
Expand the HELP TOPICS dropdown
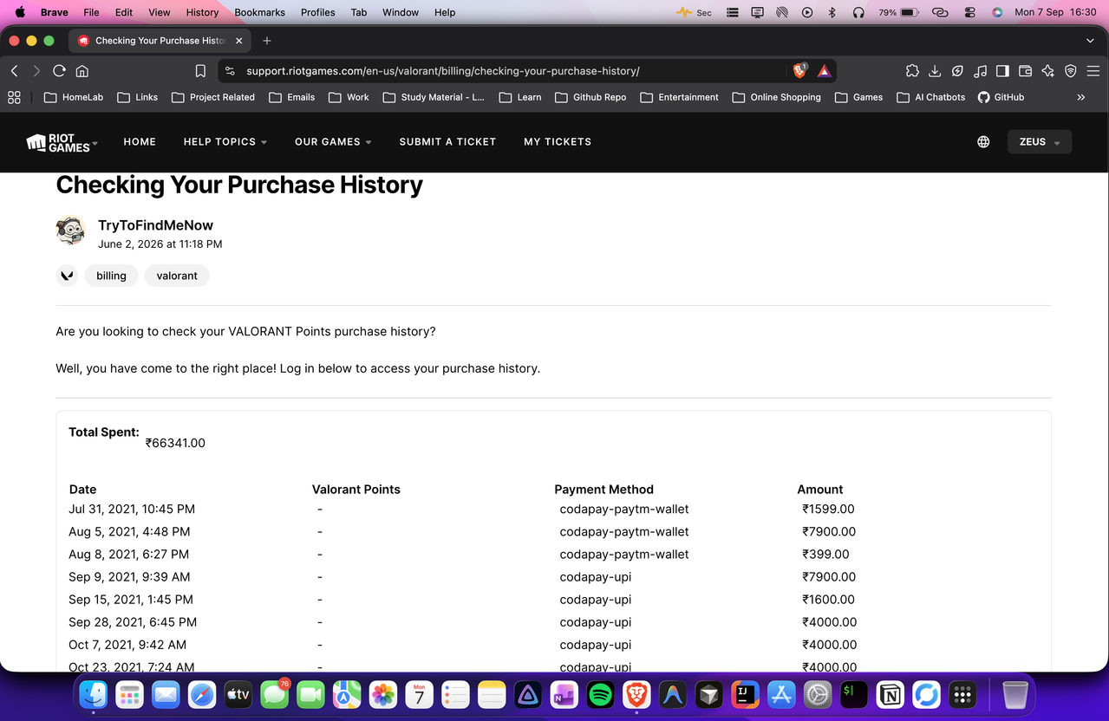(225, 141)
